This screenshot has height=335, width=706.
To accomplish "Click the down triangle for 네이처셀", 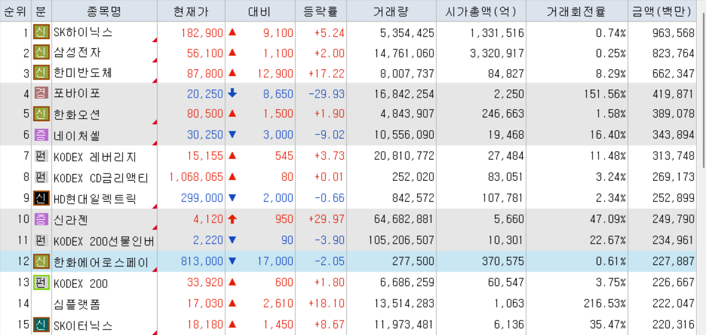I will coord(232,136).
